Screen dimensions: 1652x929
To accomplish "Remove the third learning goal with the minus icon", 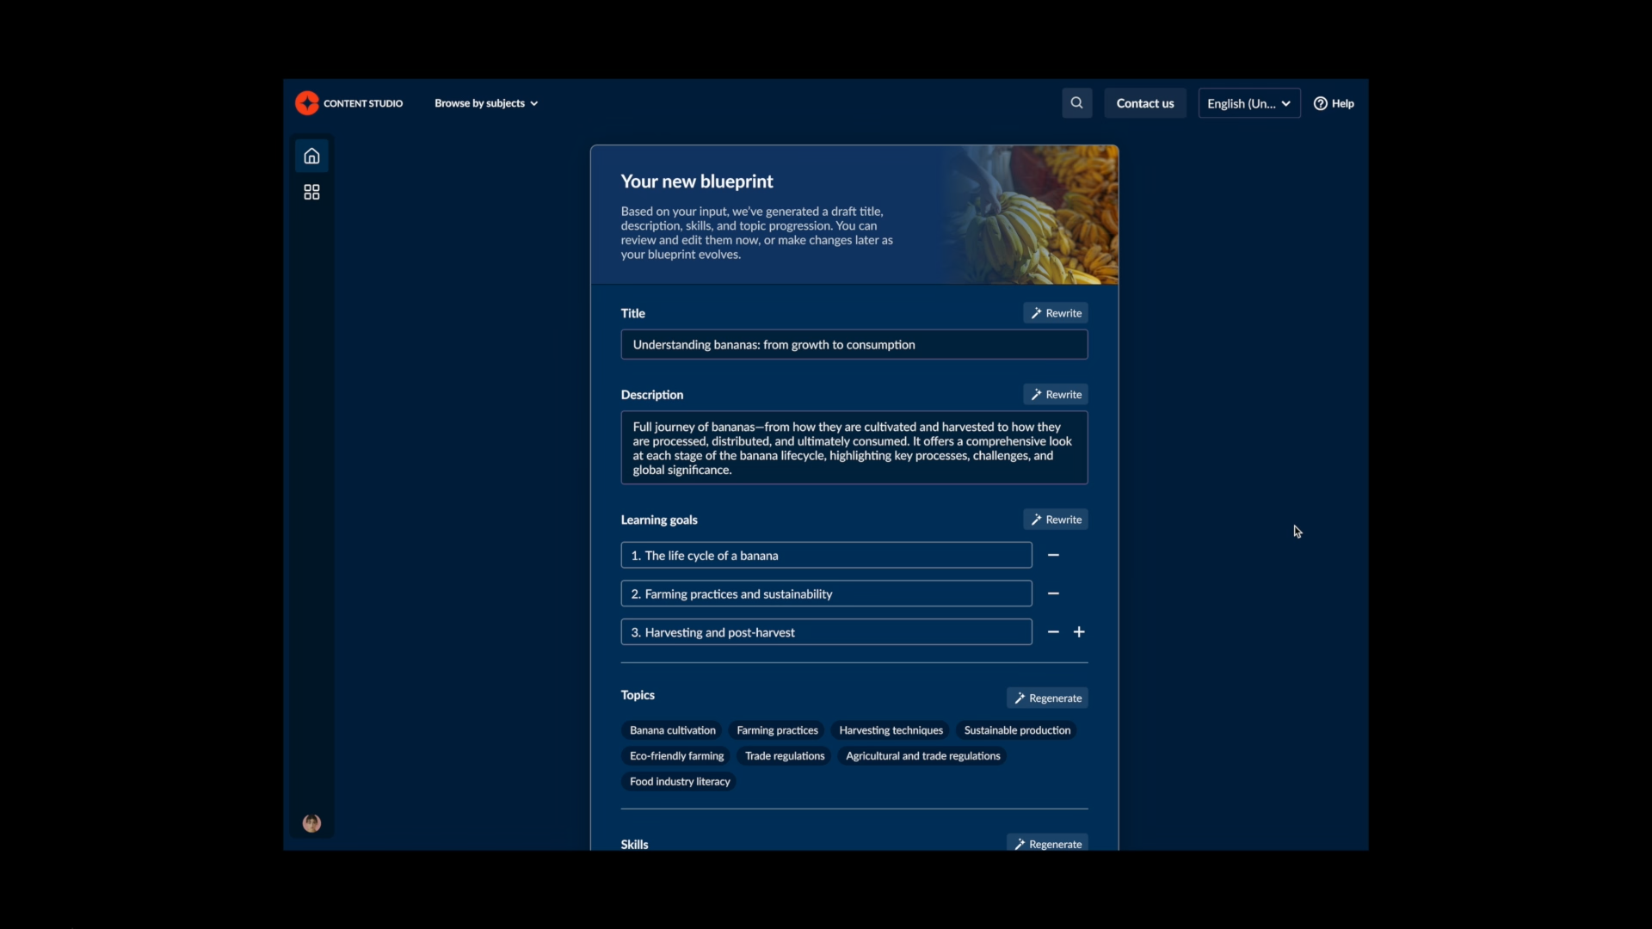I will (x=1053, y=632).
